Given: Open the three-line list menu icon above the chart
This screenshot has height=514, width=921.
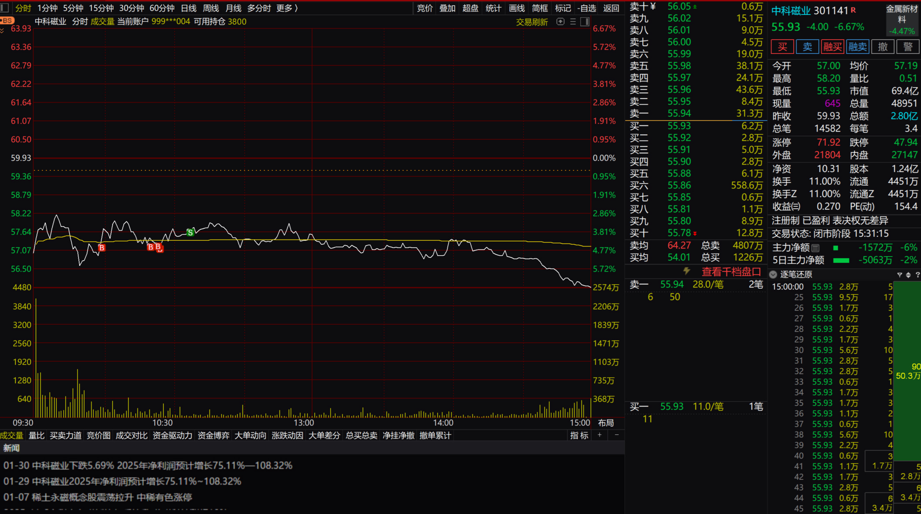Looking at the screenshot, I should (x=573, y=22).
